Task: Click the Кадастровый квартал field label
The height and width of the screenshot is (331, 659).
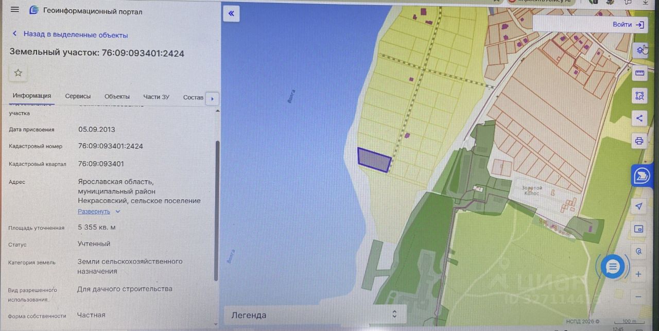Action: (x=37, y=164)
